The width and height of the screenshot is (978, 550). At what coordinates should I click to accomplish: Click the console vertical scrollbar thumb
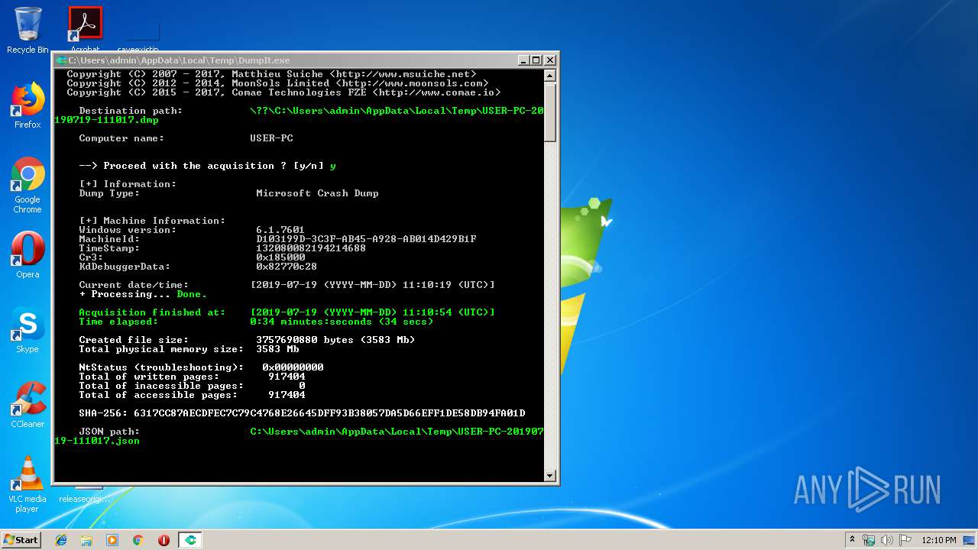(549, 112)
